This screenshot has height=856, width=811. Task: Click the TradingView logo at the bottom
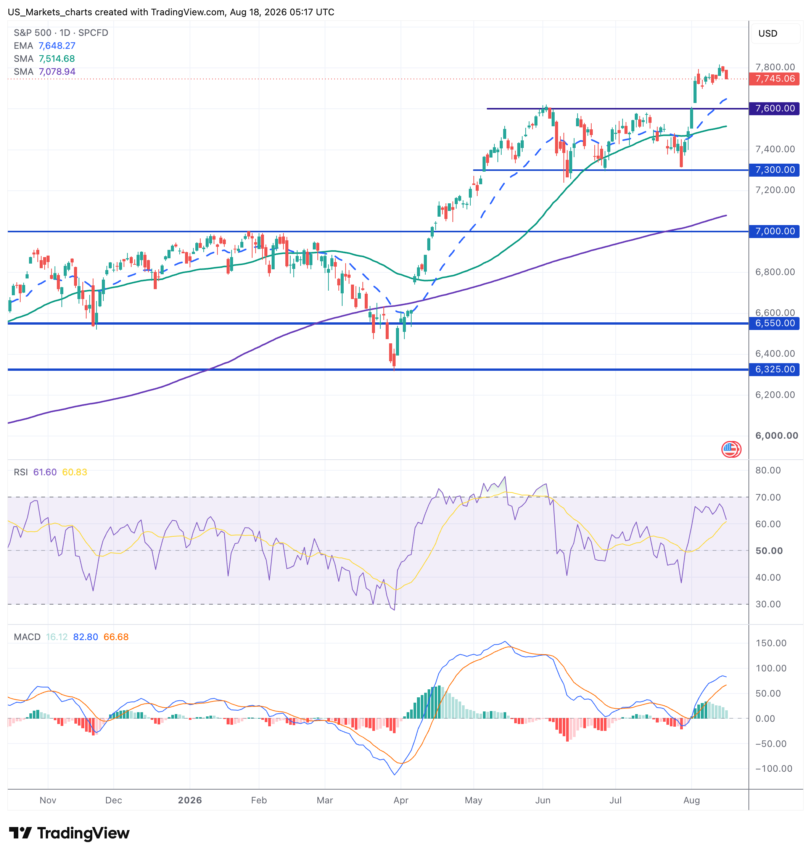pos(69,833)
